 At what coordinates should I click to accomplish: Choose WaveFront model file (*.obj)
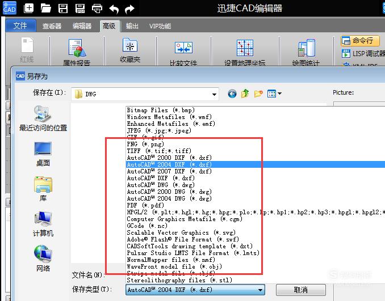[174, 266]
